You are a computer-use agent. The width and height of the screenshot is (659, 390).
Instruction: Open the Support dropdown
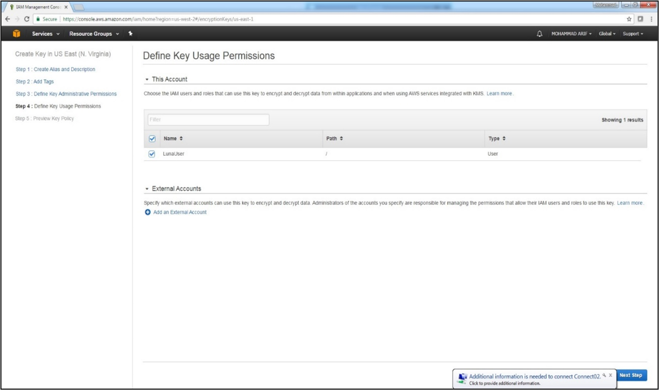633,34
